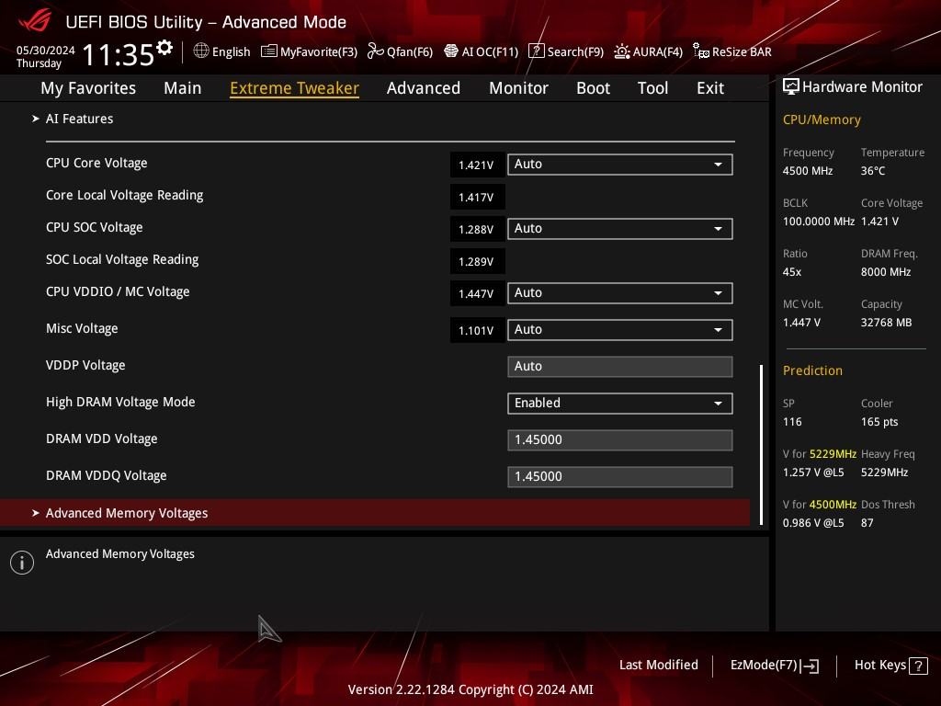941x706 pixels.
Task: Click the 165 pts cooler value
Action: (879, 422)
